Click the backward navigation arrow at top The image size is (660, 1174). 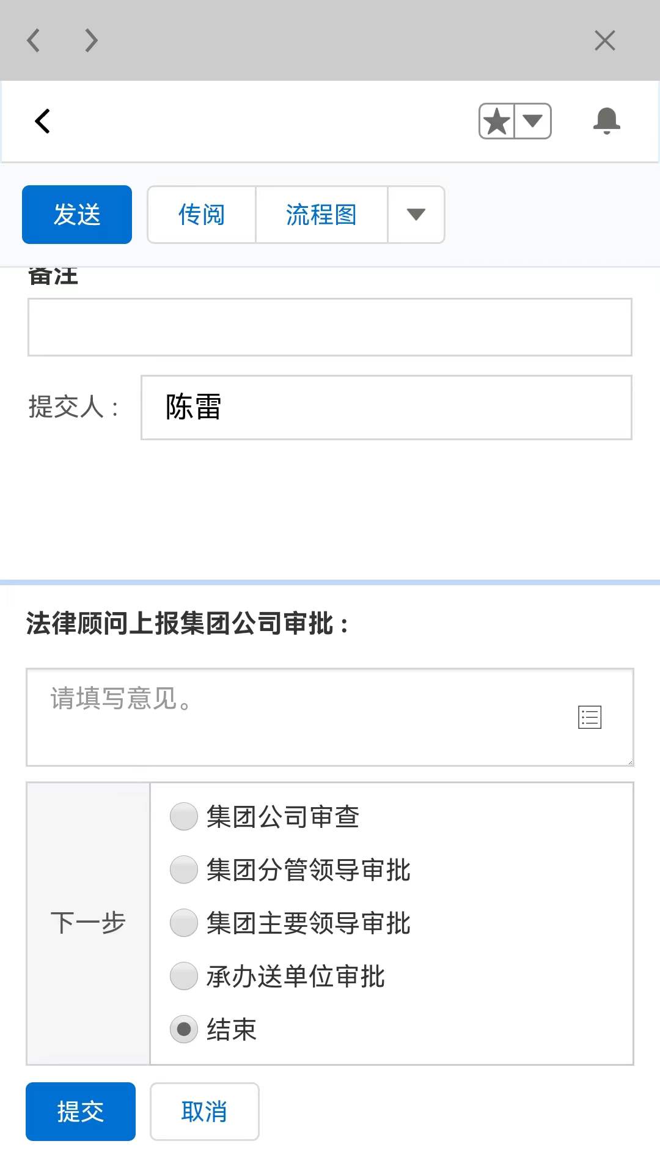click(x=33, y=40)
